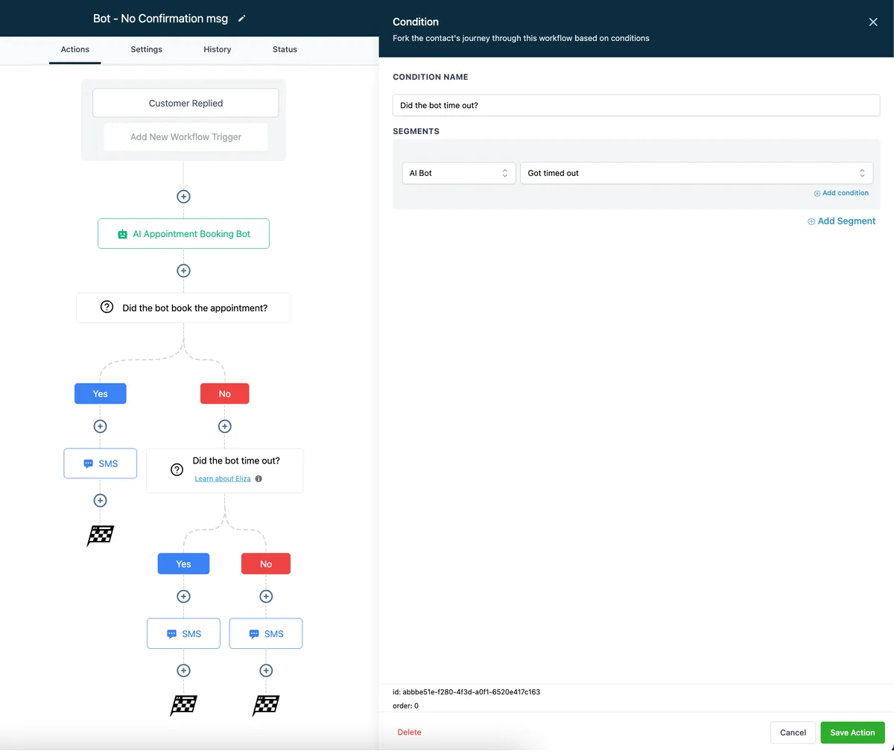Click the Cancel button
Screen dimensions: 894x751
[x=793, y=732]
